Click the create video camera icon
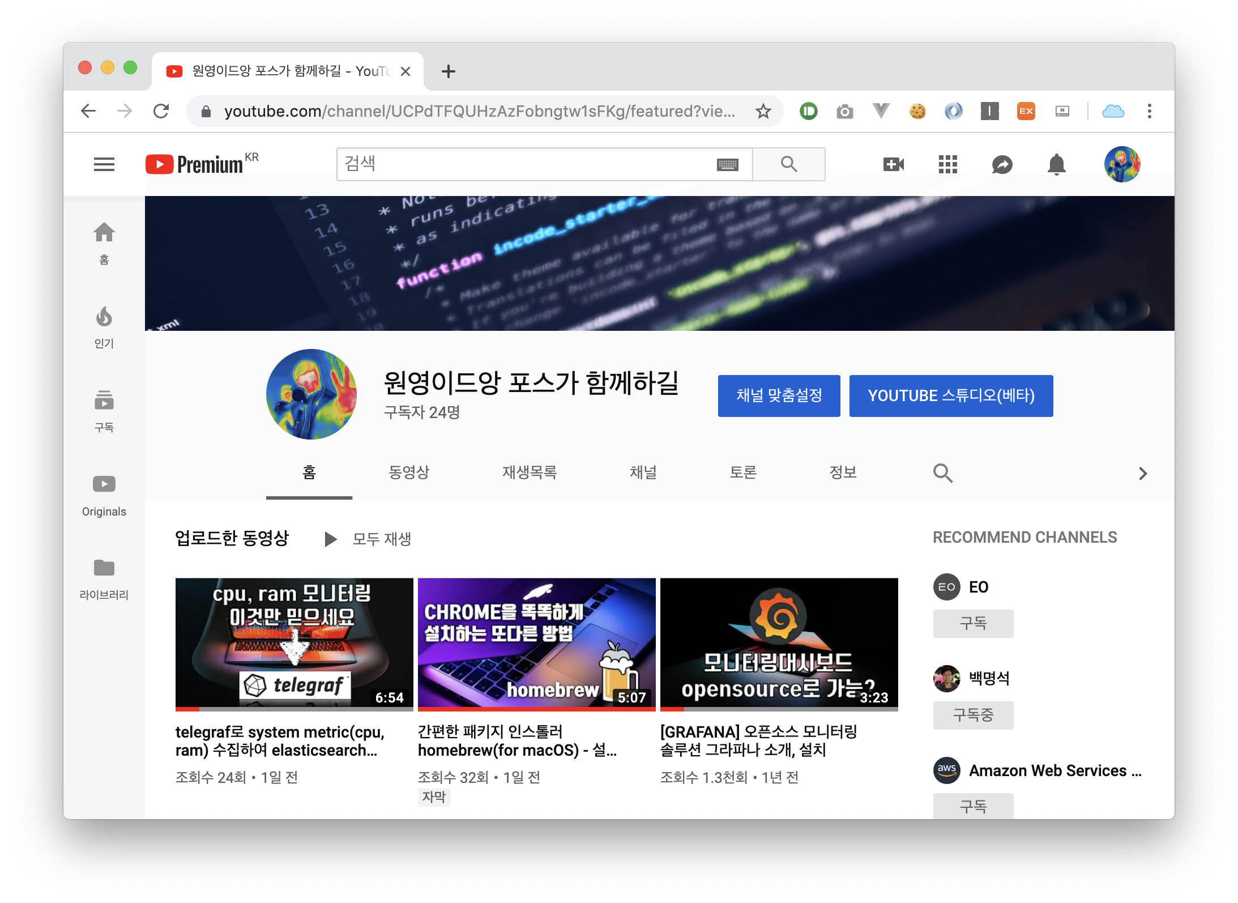 (893, 164)
